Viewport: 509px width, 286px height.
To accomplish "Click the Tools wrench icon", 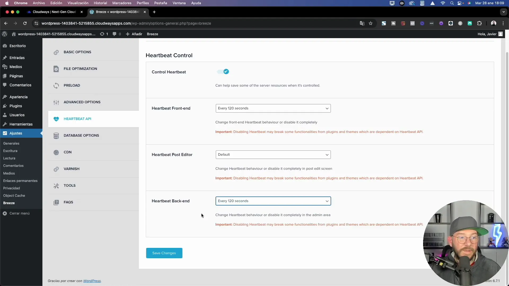I will (x=56, y=186).
